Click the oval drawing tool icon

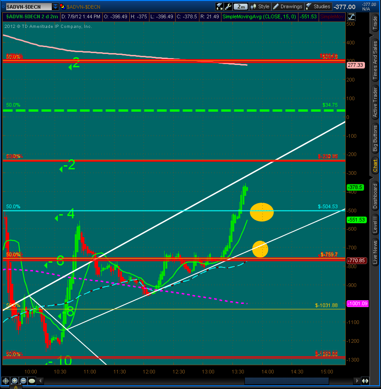coord(32,381)
